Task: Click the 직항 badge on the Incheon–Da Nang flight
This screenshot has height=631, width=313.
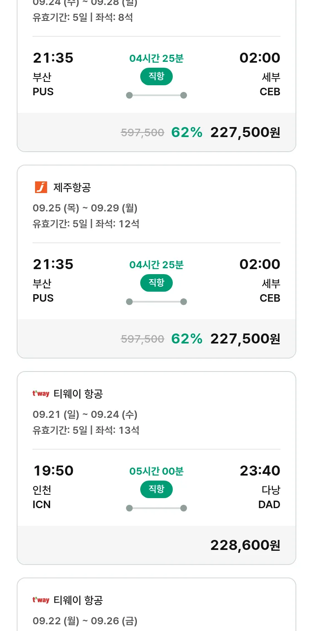Action: 156,489
